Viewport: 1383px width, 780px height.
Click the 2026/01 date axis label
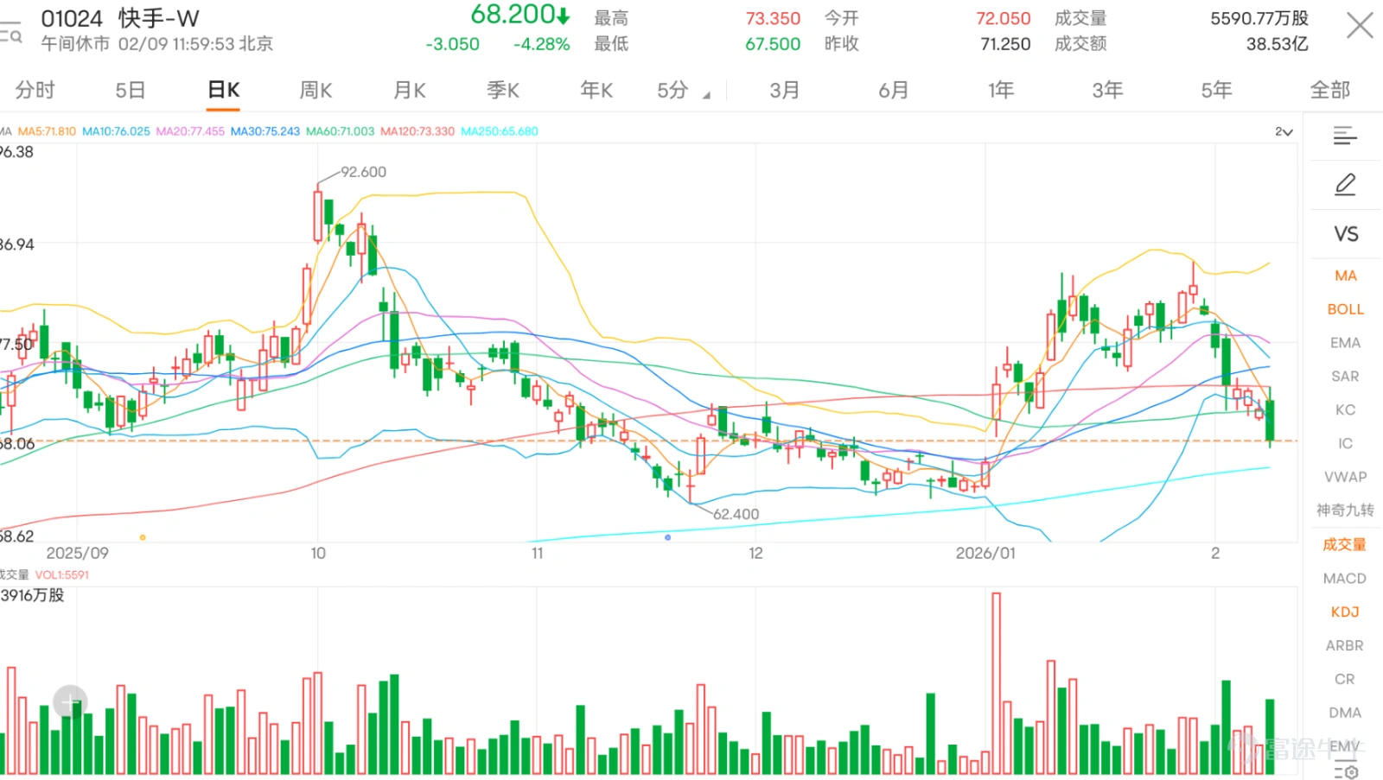click(985, 554)
